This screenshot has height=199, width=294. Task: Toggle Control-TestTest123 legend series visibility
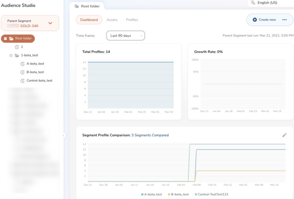tap(212, 194)
